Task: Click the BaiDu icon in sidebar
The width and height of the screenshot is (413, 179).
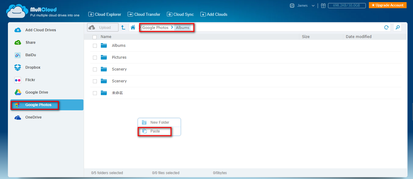Action: 18,55
